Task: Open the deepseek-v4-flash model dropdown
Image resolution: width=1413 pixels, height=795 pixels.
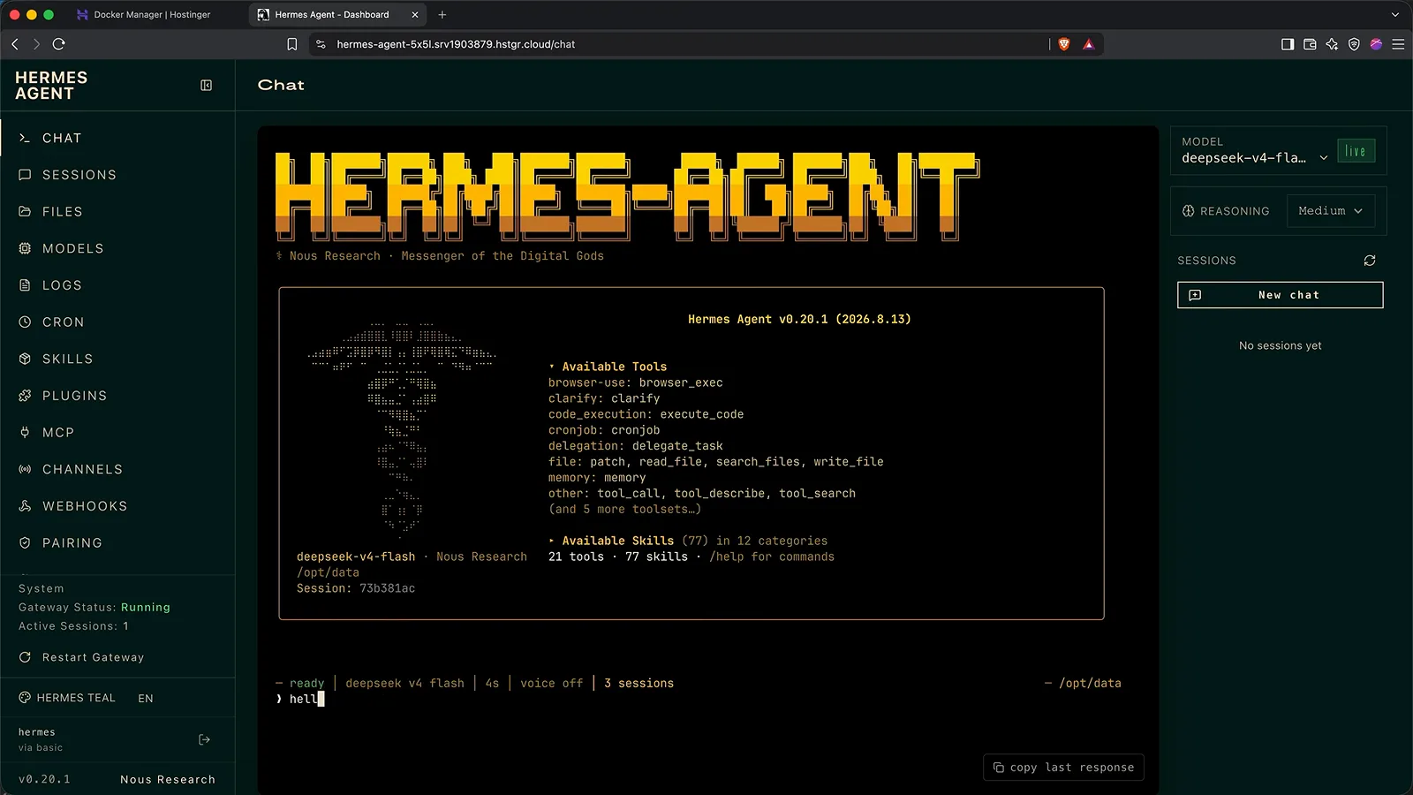Action: [1255, 158]
